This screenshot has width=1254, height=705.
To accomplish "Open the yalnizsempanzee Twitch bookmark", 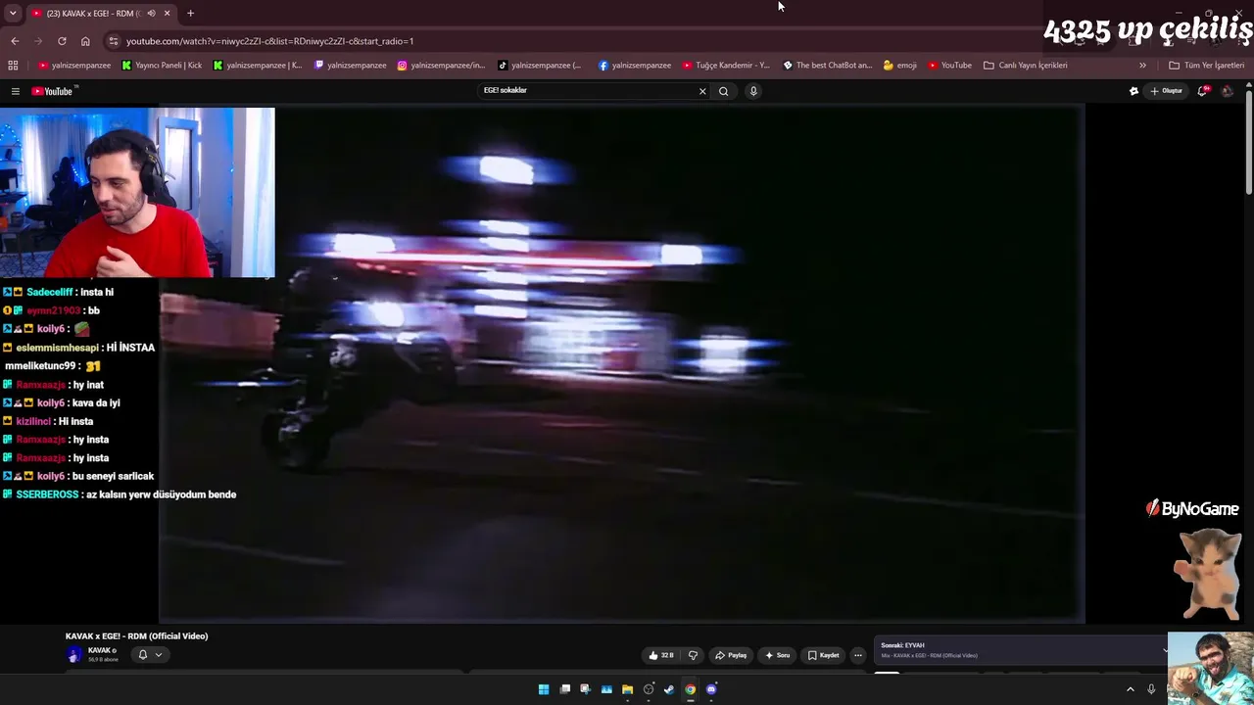I will pyautogui.click(x=351, y=66).
